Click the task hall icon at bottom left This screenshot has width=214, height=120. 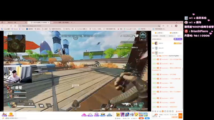point(4,115)
